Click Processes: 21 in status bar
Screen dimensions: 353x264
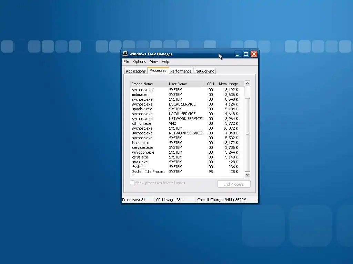pos(133,200)
